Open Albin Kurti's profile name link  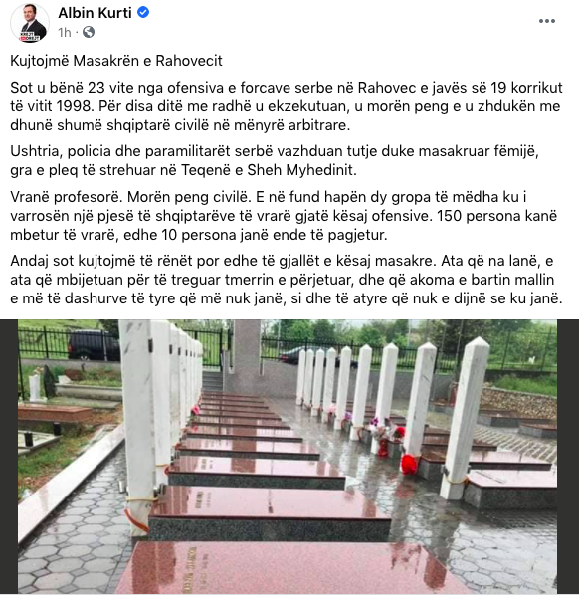tap(95, 13)
